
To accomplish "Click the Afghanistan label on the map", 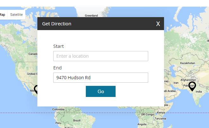I will [x=188, y=80].
